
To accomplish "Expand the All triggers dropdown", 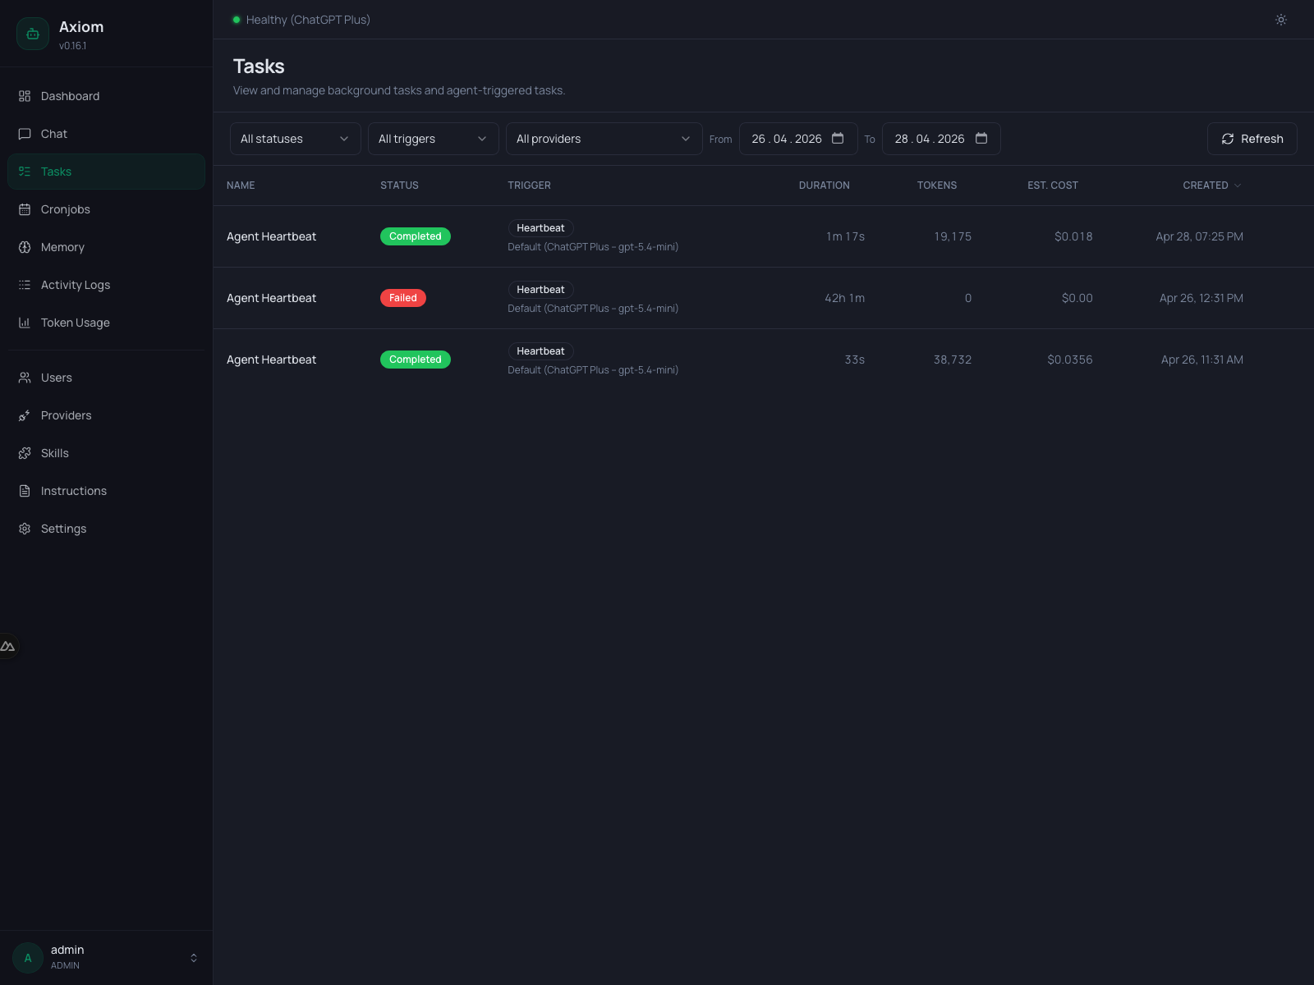I will pyautogui.click(x=432, y=139).
